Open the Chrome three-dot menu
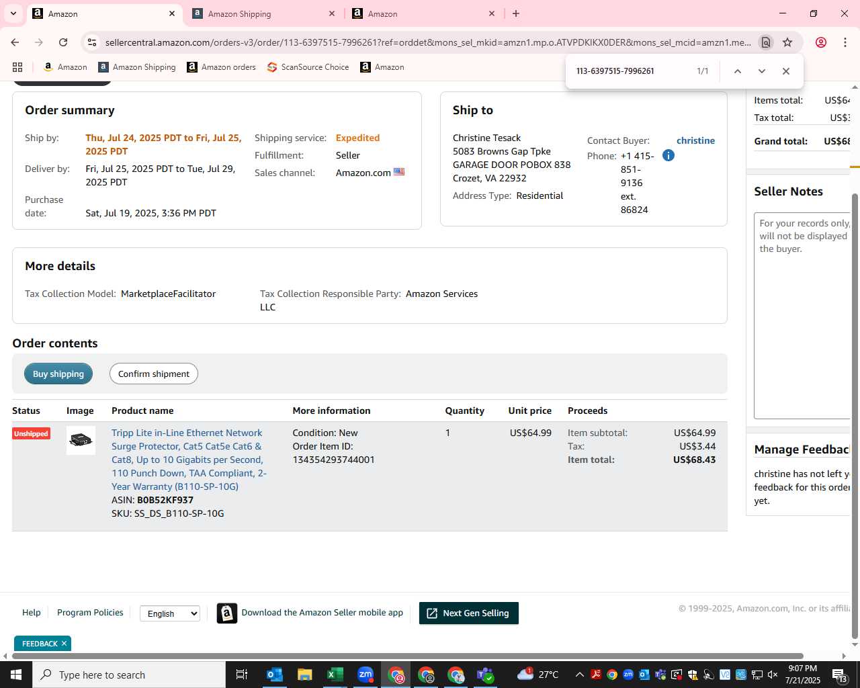Image resolution: width=860 pixels, height=688 pixels. [x=845, y=42]
